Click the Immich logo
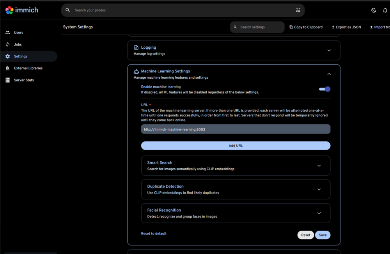Screen dimensions: 390x254 click(x=21, y=10)
